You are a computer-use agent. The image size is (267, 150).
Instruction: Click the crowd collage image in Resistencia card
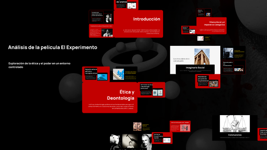214,84
